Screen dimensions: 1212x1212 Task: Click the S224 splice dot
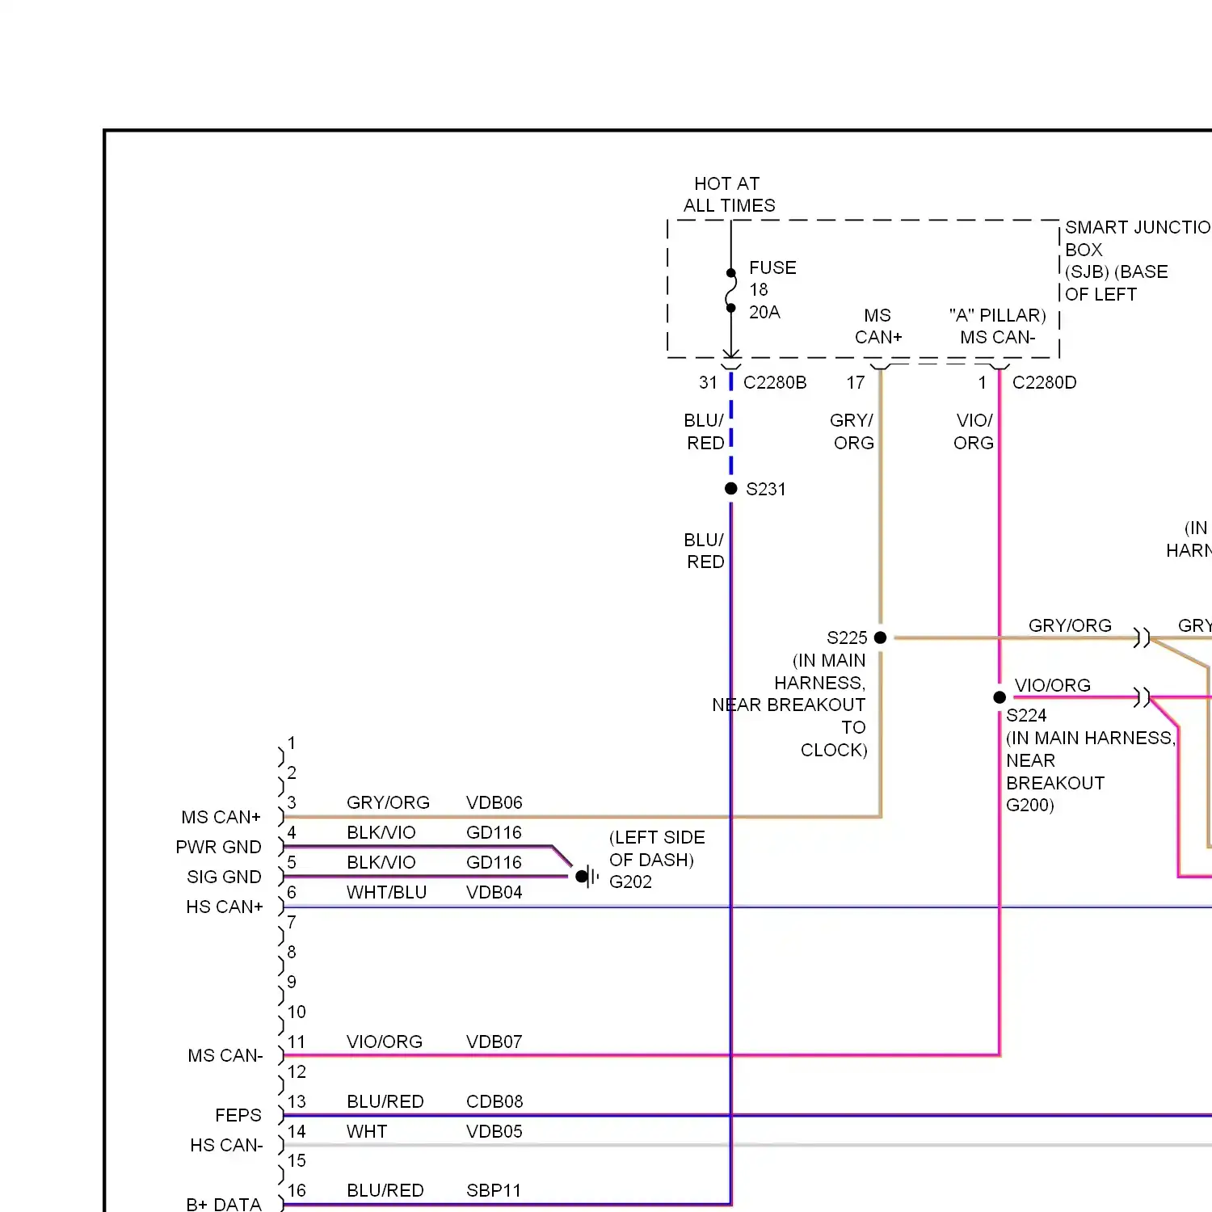pos(999,697)
